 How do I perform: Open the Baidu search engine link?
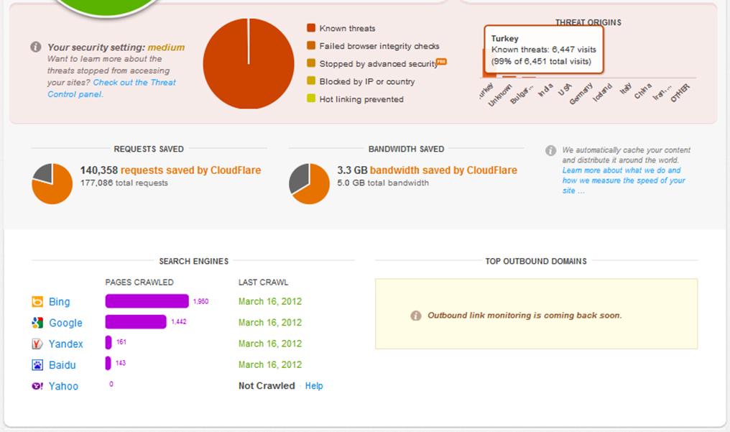coord(62,365)
